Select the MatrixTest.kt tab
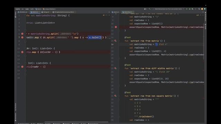This screenshot has height=124, width=221. click(127, 12)
